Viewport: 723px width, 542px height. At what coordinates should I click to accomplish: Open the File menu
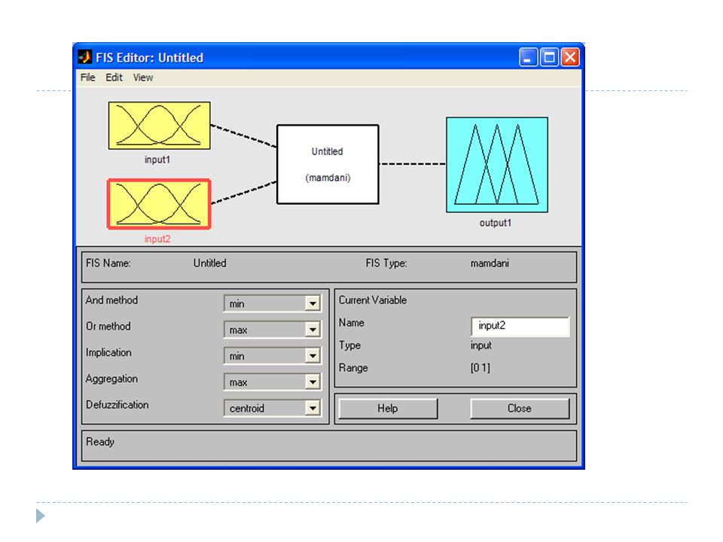click(87, 78)
